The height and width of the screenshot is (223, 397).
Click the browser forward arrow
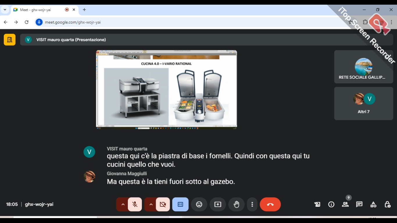click(x=16, y=22)
